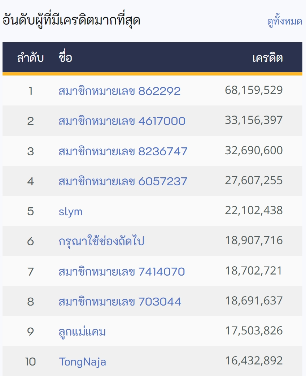Click the อันดับผู้ที่มีเครดิตมากที่สุด heading

pos(71,21)
